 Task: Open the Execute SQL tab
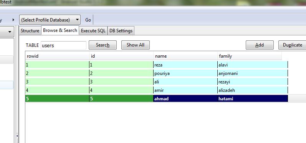93,31
